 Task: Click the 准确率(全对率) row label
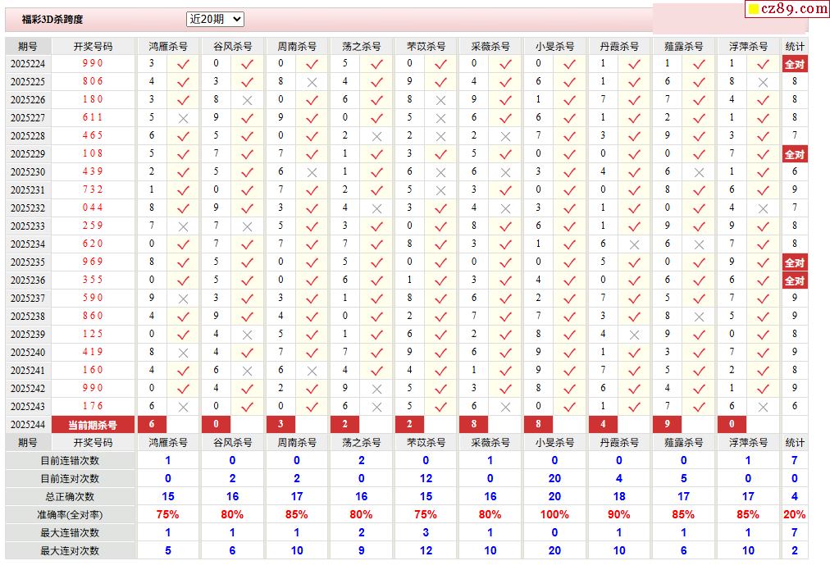click(x=70, y=514)
